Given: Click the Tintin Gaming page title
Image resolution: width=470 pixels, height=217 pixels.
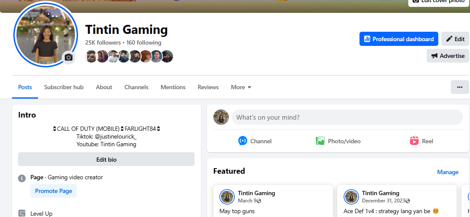Looking at the screenshot, I should (126, 30).
